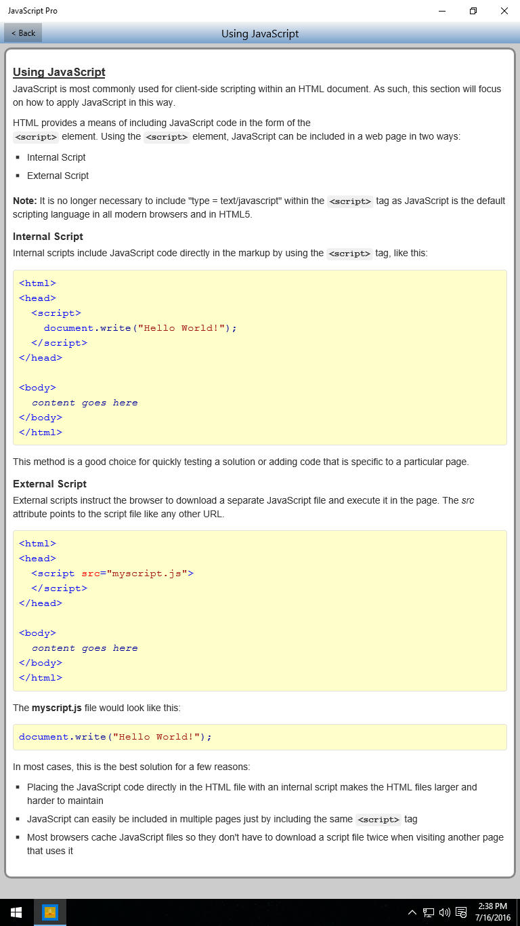Select the line "HTML provides a means of including…"
The height and width of the screenshot is (926, 520).
pyautogui.click(x=162, y=123)
